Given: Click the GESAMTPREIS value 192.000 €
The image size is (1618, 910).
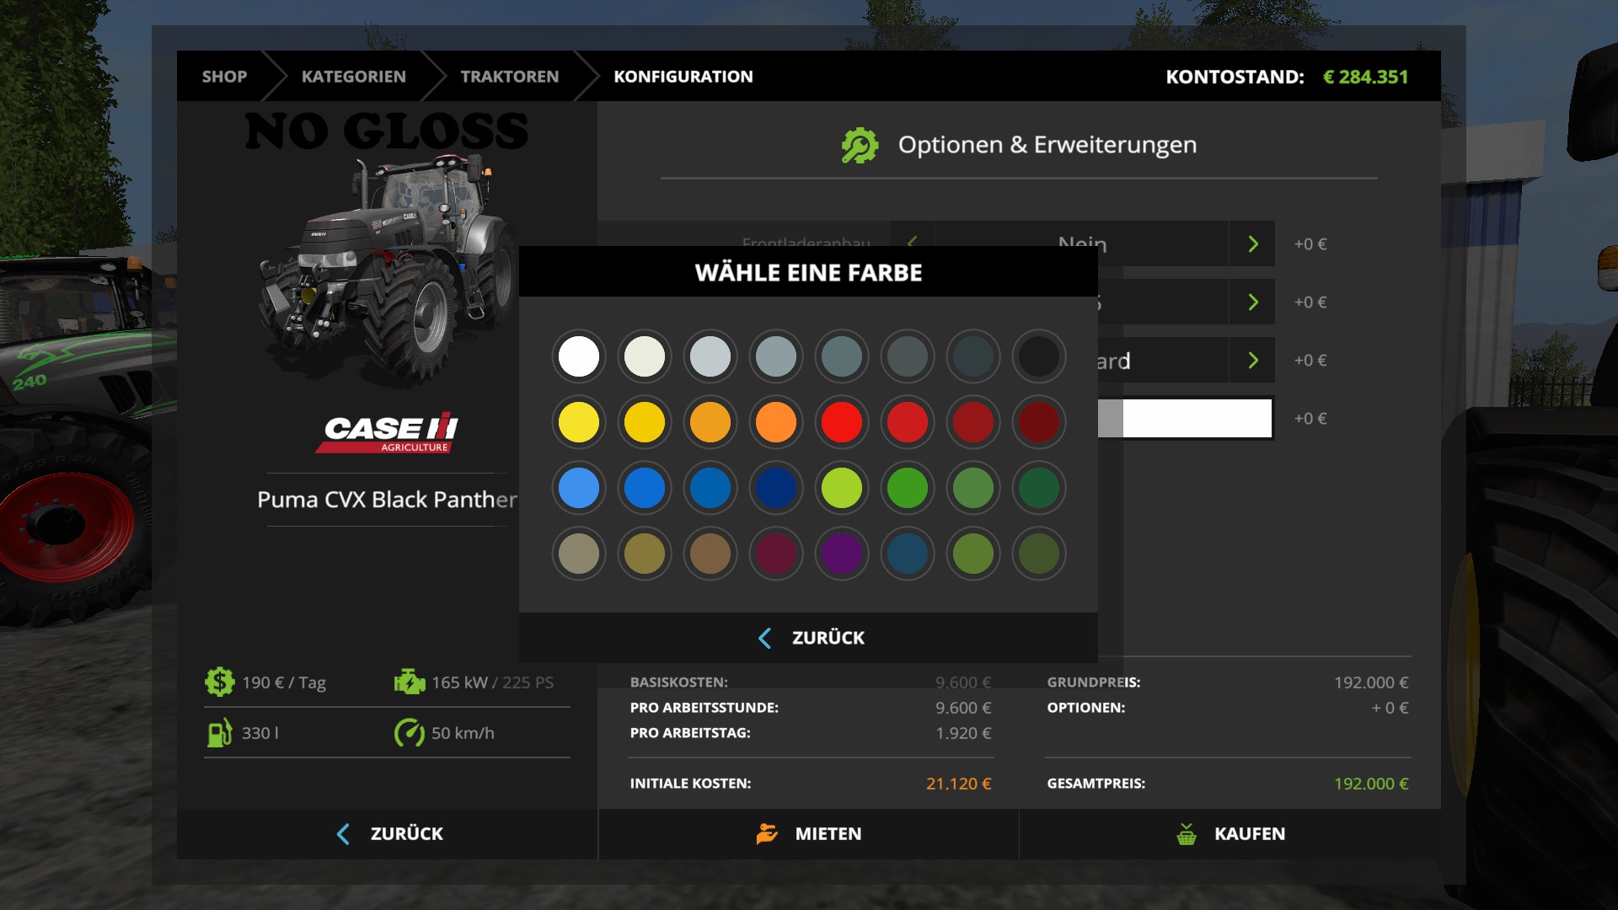Looking at the screenshot, I should pyautogui.click(x=1371, y=784).
